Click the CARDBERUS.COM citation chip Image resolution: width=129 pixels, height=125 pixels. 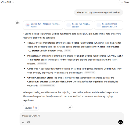pos(90,73)
